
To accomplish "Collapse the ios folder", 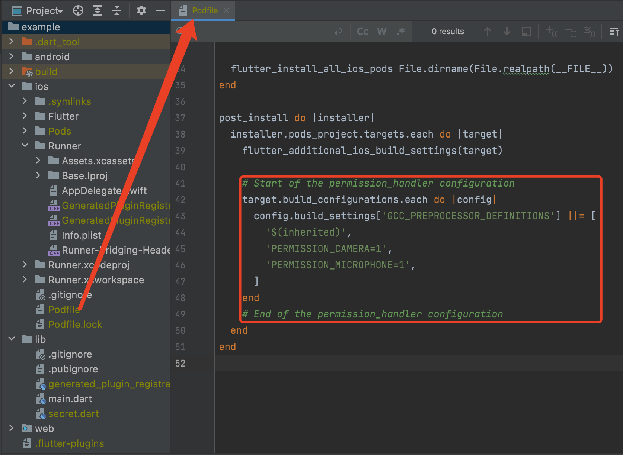I will click(12, 86).
